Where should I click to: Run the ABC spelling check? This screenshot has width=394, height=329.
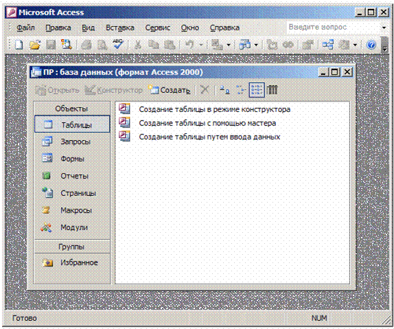point(118,45)
